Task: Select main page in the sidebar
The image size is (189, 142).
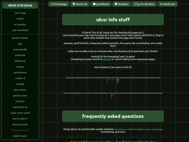Action: point(20,13)
